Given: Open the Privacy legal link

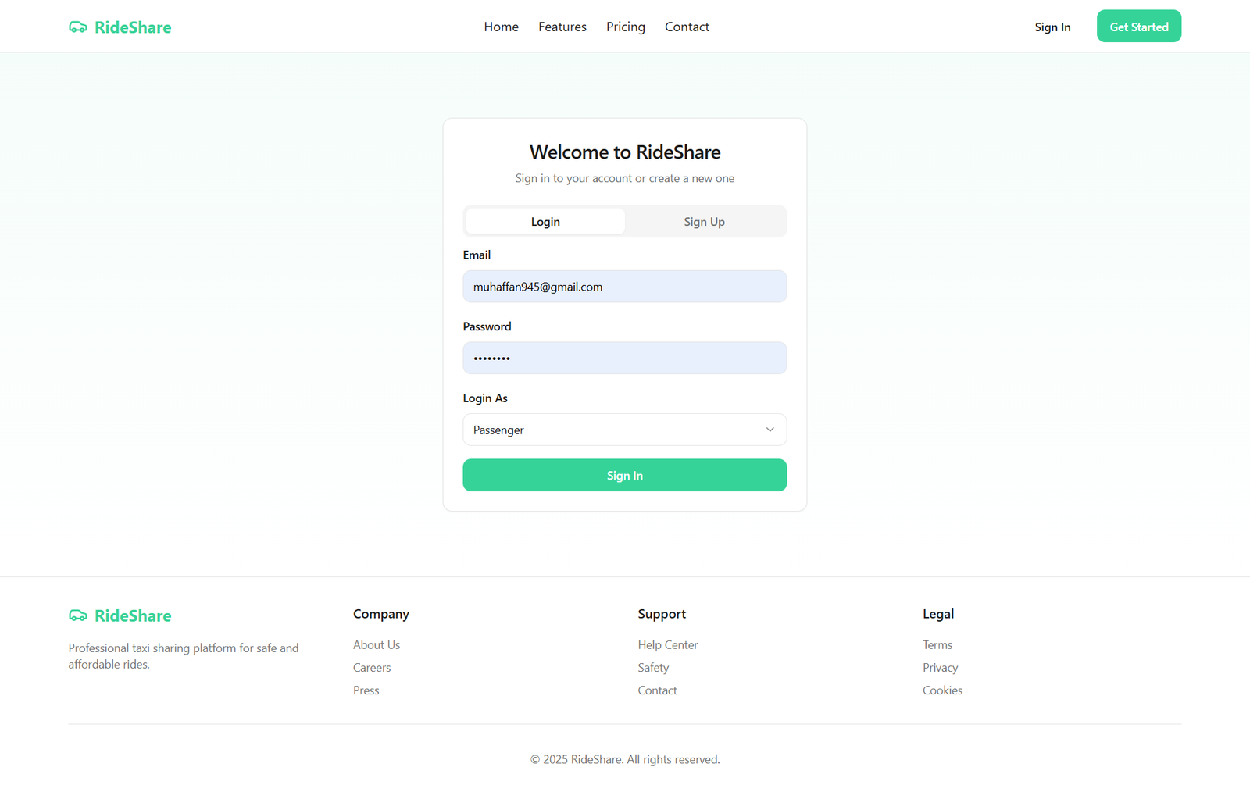Looking at the screenshot, I should (940, 667).
